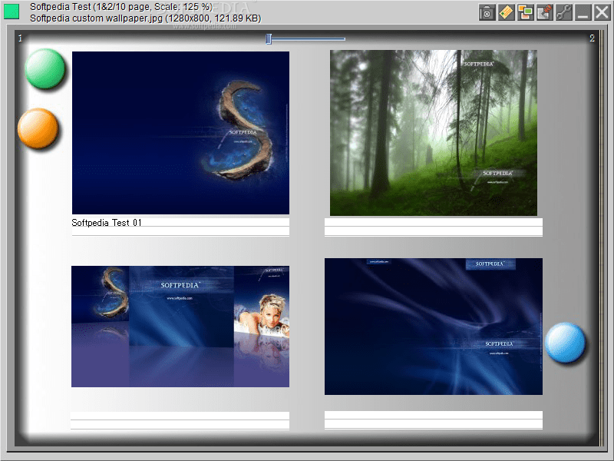This screenshot has width=614, height=461.
Task: Close the album window
Action: (x=602, y=12)
